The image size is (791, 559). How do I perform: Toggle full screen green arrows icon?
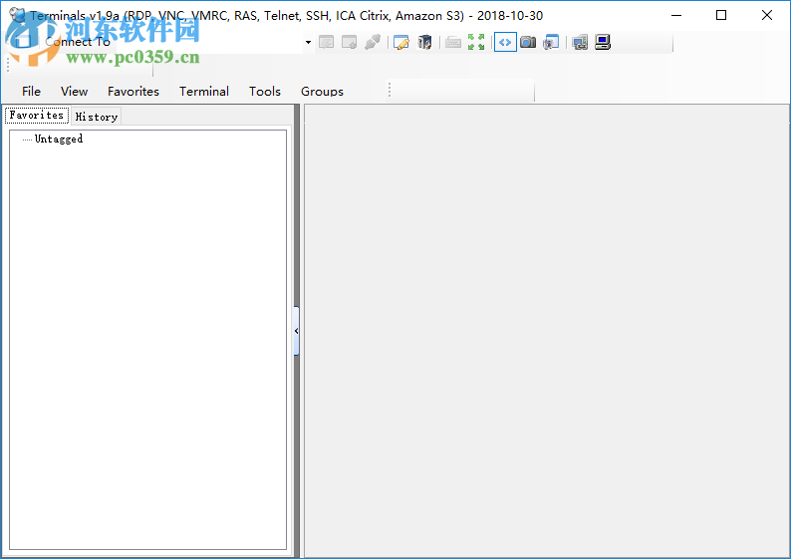click(x=476, y=43)
